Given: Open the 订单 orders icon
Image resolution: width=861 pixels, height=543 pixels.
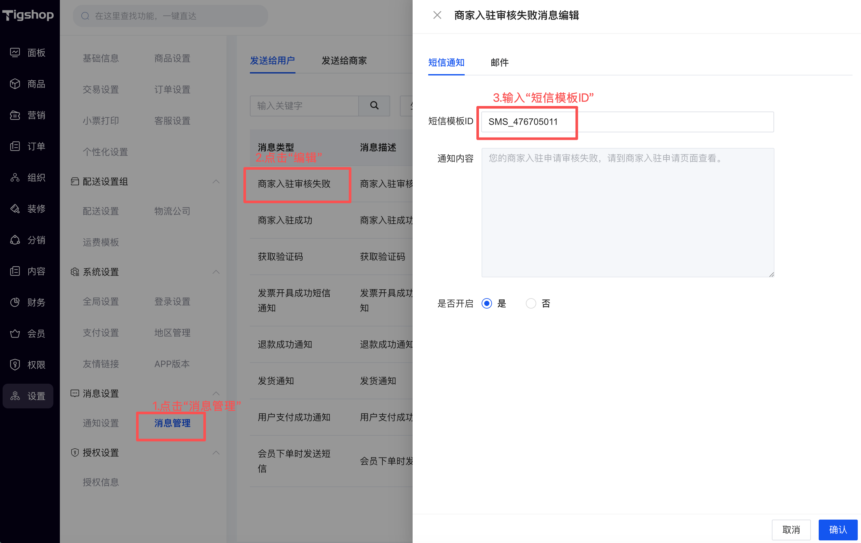Looking at the screenshot, I should click(x=15, y=146).
